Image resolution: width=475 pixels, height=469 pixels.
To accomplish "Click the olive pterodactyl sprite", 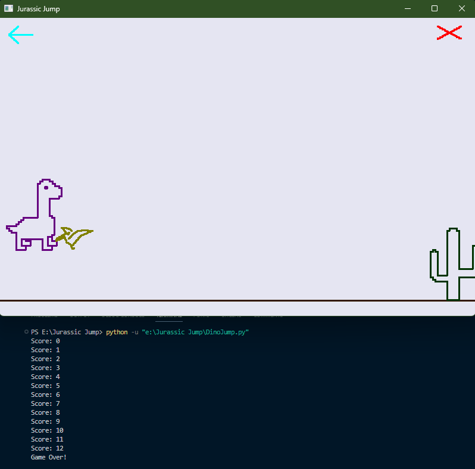I will click(x=74, y=238).
